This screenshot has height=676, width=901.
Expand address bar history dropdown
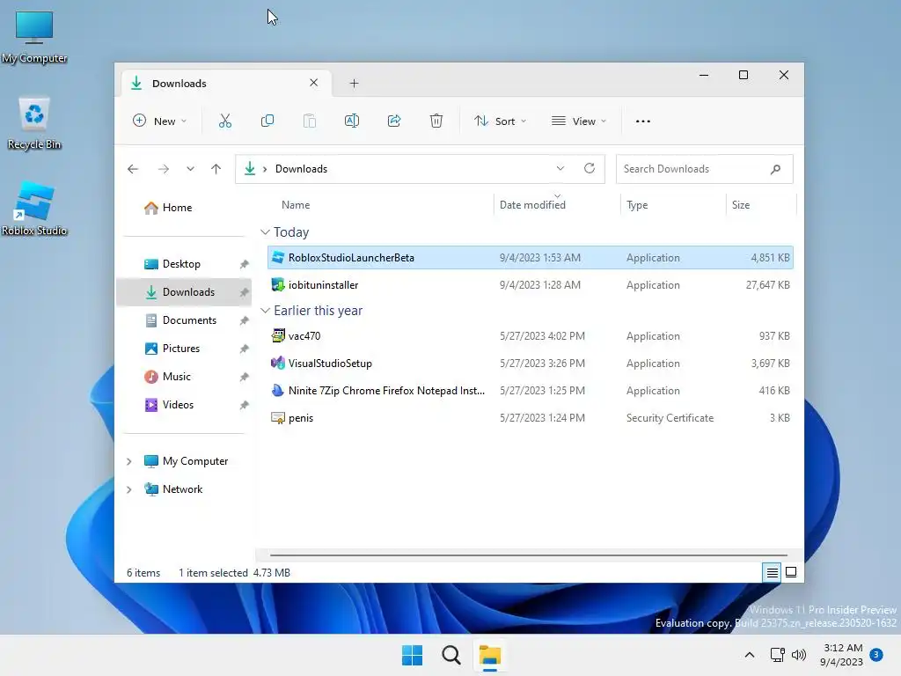point(560,168)
